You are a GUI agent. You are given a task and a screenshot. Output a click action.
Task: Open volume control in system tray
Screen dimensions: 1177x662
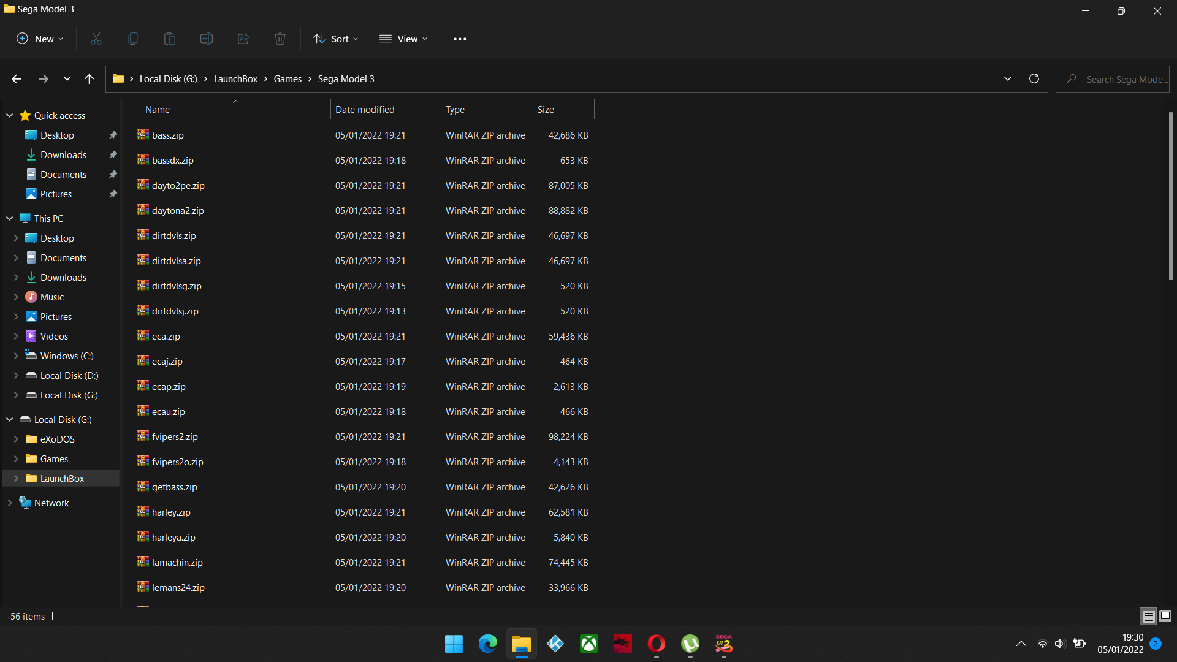point(1060,644)
